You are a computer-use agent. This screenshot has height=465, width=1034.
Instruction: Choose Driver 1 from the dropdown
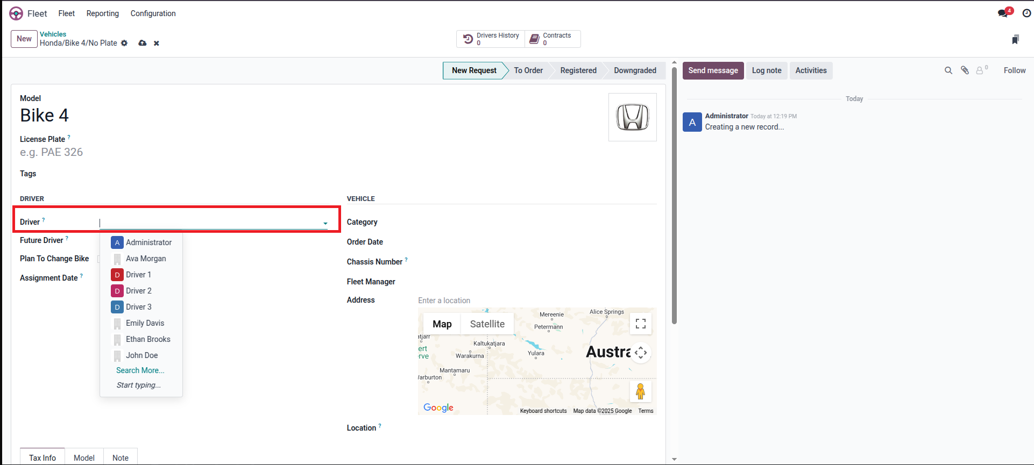click(141, 275)
